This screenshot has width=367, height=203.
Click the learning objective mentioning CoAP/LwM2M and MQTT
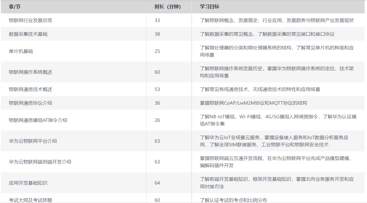point(253,103)
